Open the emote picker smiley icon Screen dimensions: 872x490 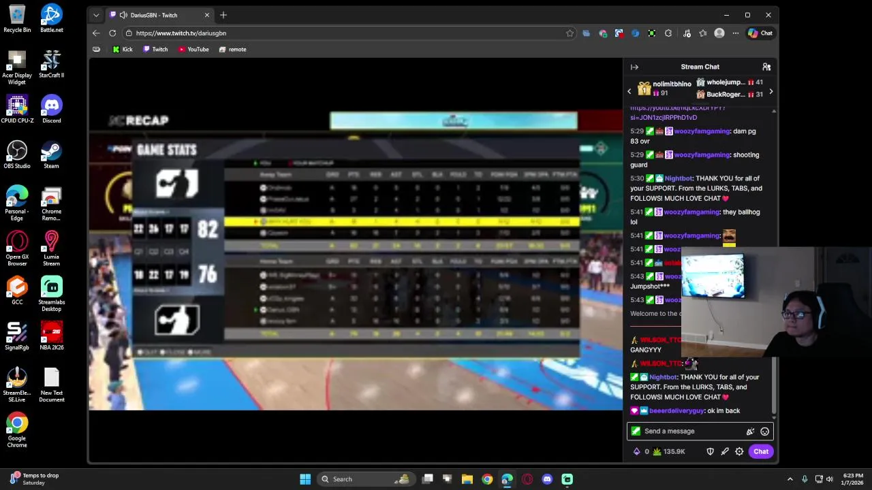pyautogui.click(x=765, y=431)
